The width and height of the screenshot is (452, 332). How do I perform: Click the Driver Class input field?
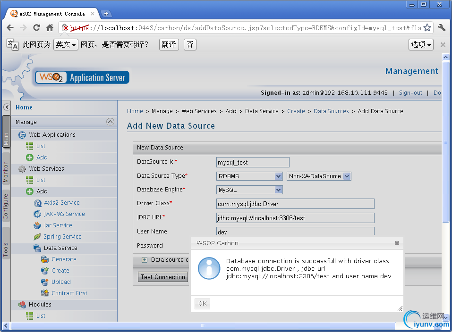click(x=295, y=204)
